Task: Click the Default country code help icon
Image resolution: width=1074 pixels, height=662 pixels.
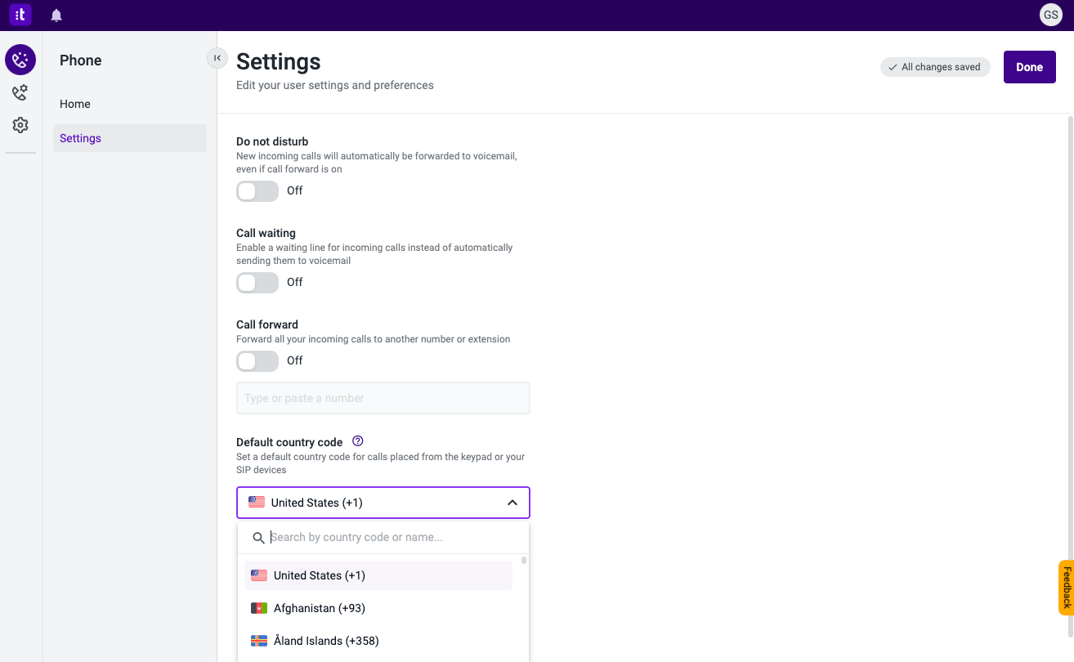Action: (x=357, y=441)
